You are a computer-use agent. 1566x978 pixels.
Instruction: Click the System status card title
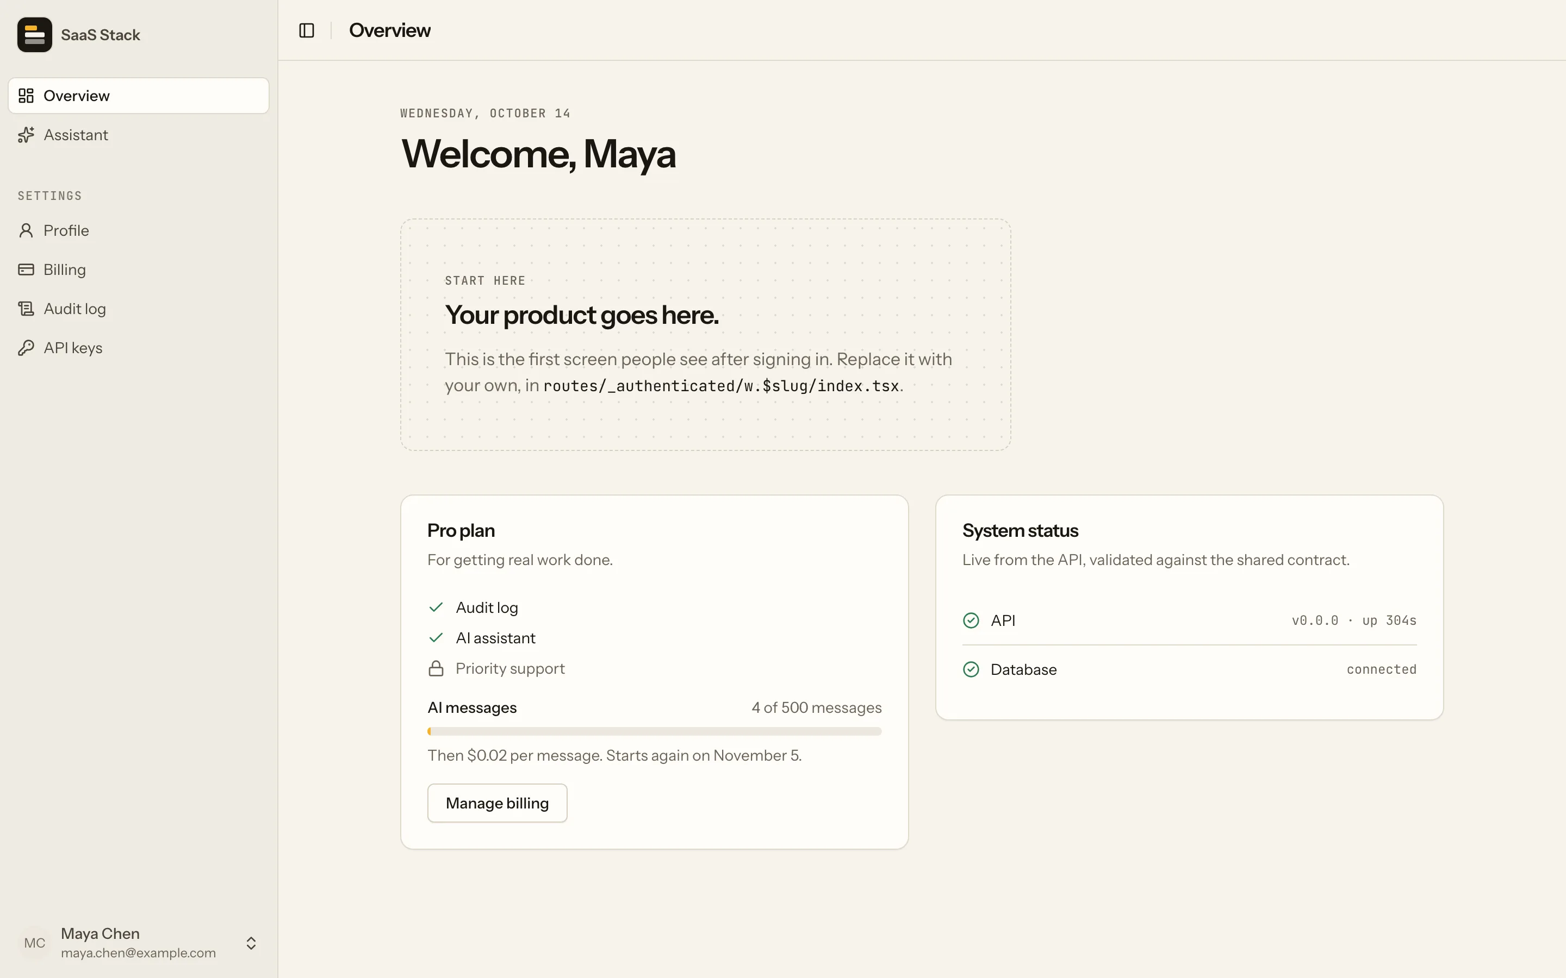coord(1020,530)
